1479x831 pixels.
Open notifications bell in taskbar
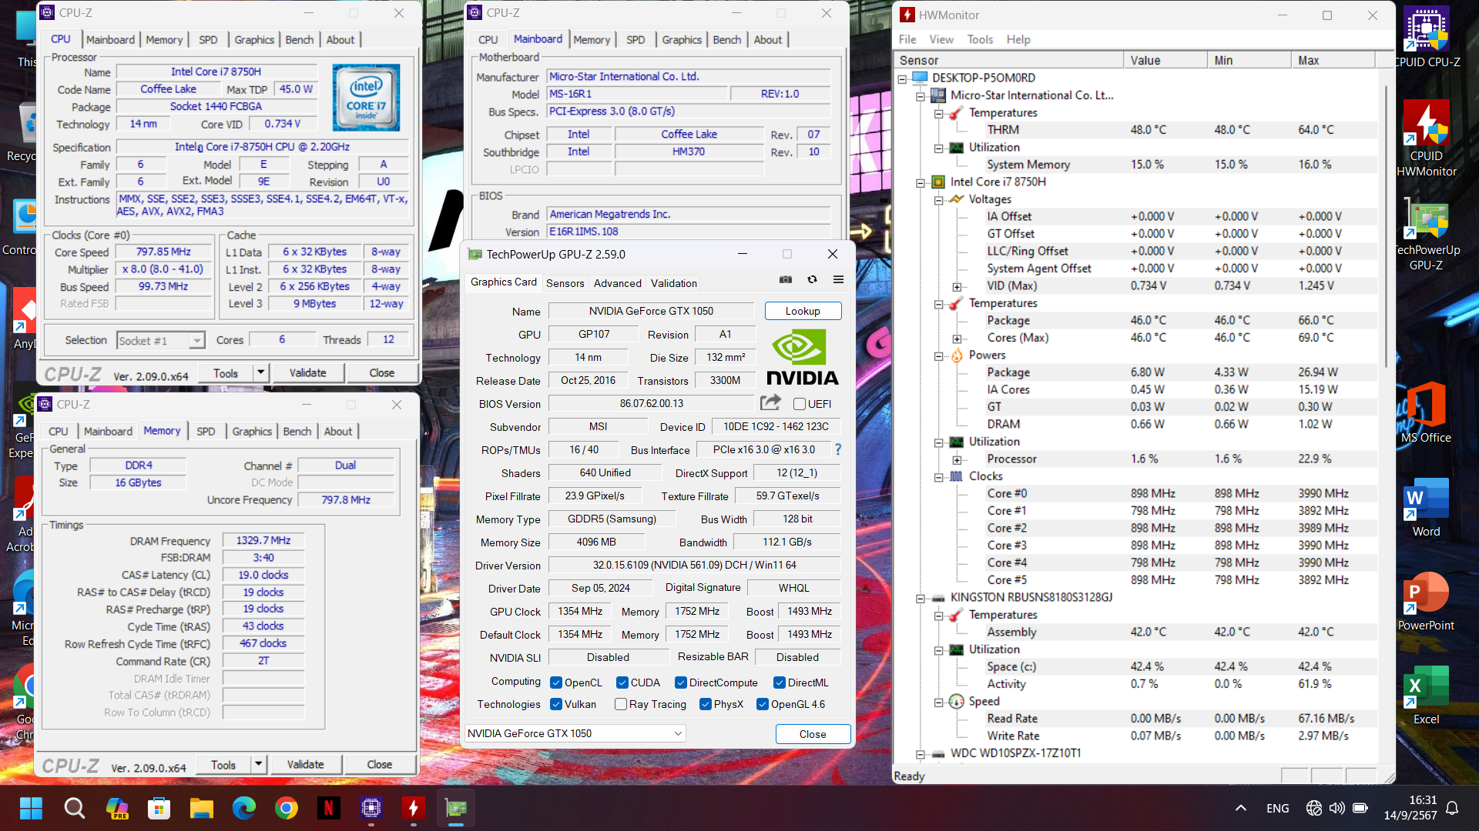1452,808
